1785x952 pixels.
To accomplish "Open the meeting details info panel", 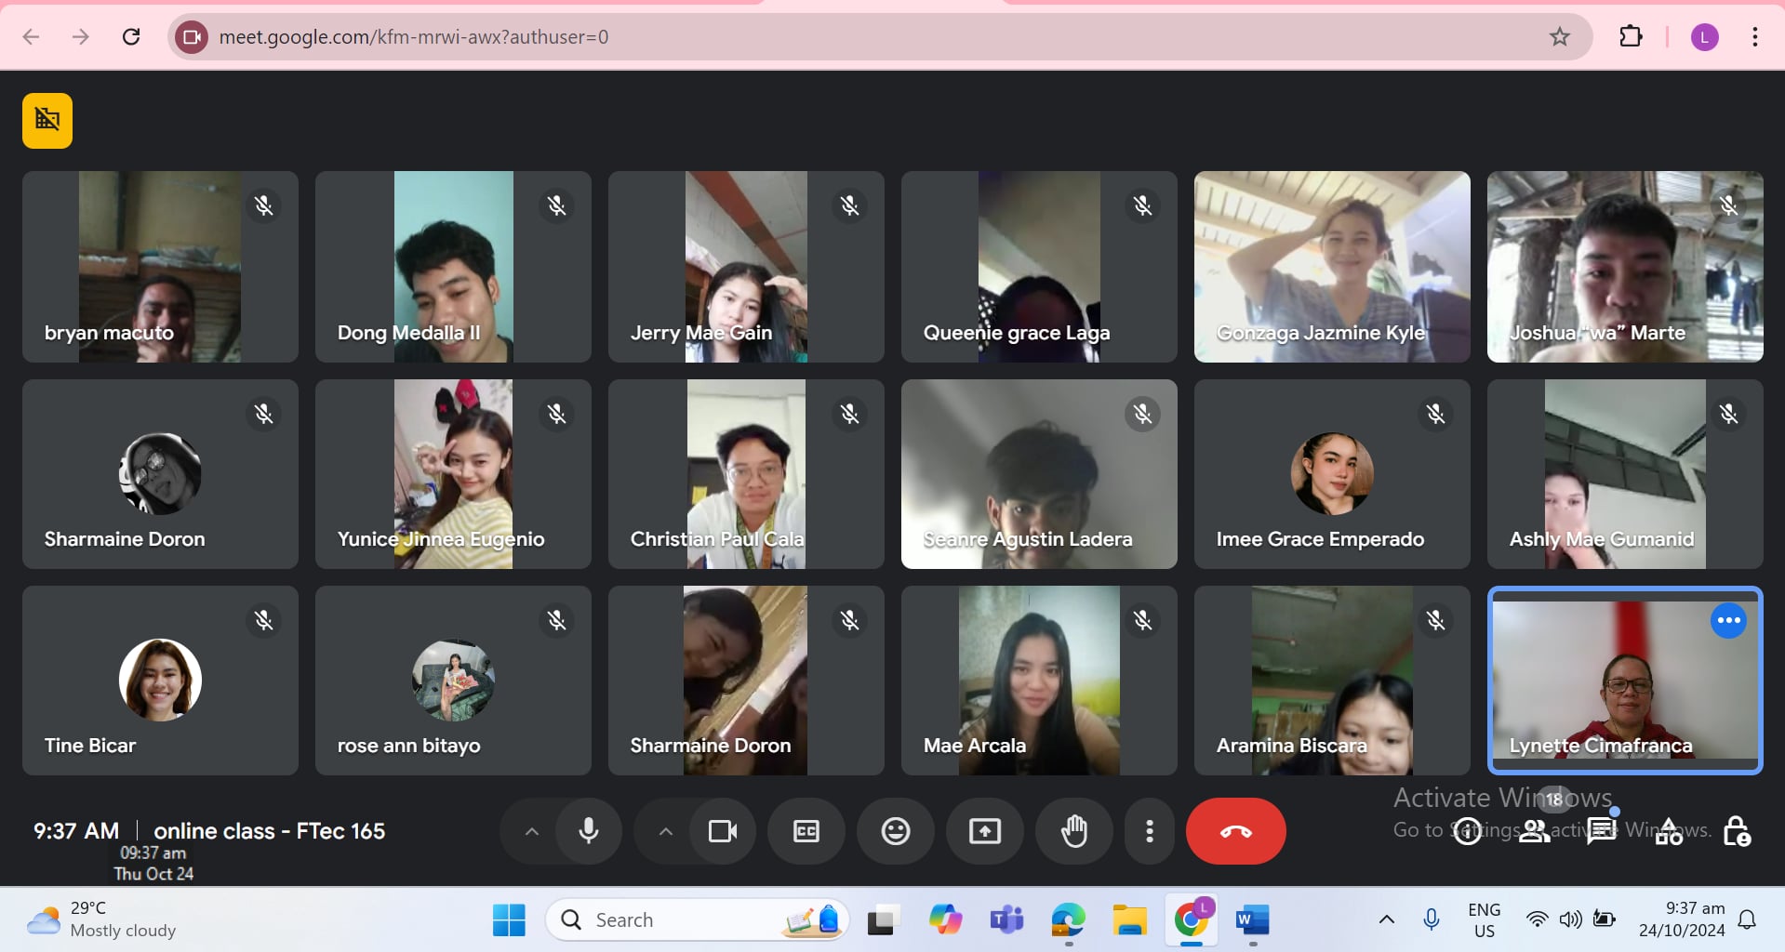I will pyautogui.click(x=1468, y=830).
